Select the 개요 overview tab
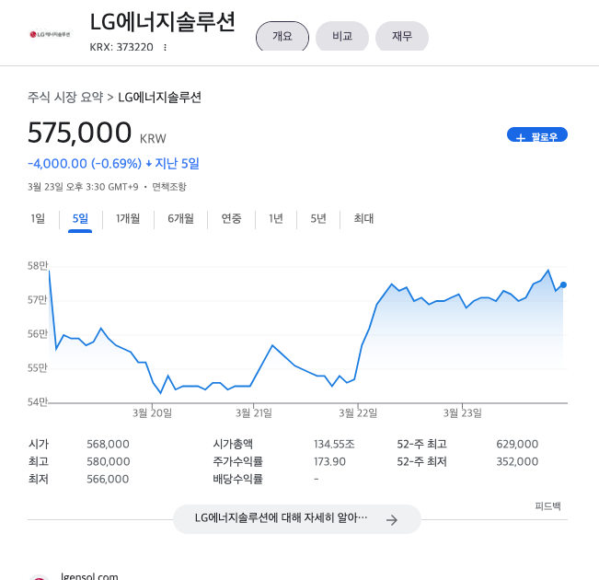The width and height of the screenshot is (599, 580). 282,36
